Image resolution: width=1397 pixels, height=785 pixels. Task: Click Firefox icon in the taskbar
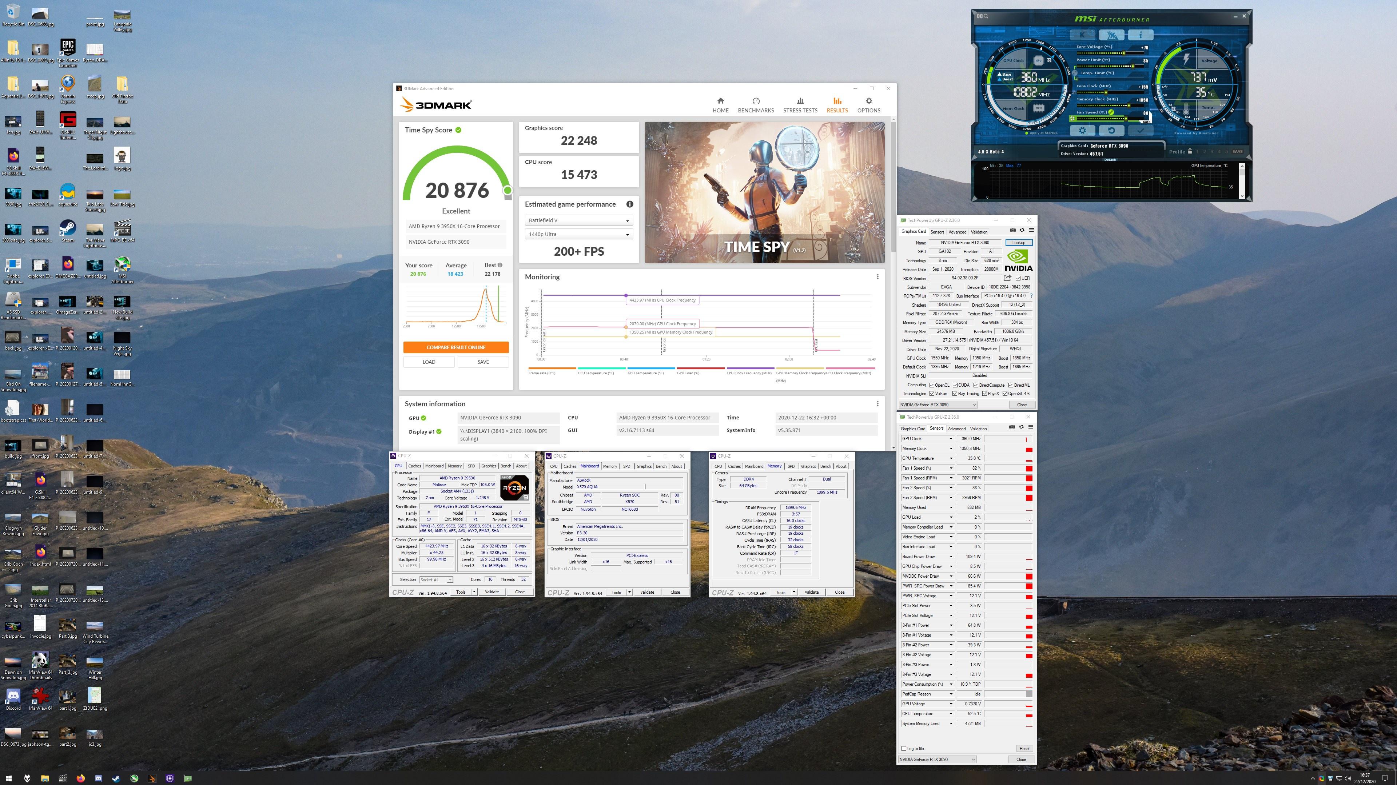80,778
